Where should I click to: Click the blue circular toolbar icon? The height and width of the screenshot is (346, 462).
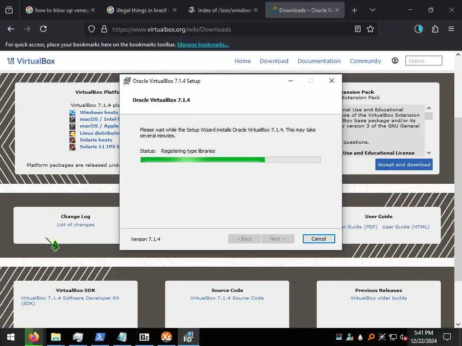pos(418,29)
